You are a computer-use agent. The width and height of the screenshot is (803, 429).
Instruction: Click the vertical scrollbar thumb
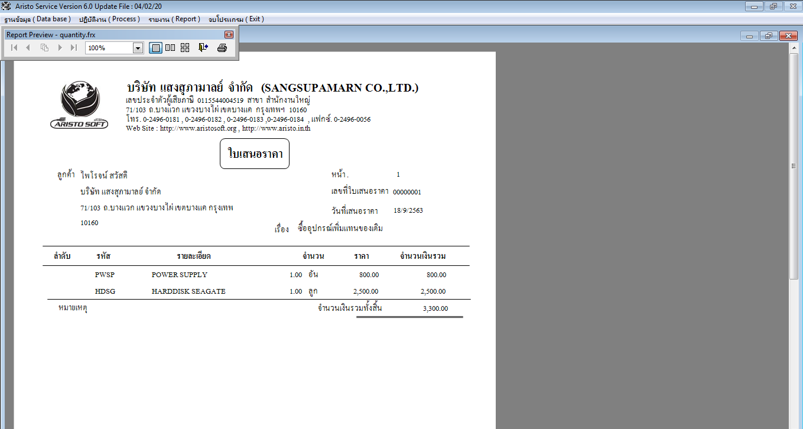tap(795, 166)
